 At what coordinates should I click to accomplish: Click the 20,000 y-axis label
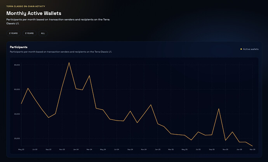point(16,138)
